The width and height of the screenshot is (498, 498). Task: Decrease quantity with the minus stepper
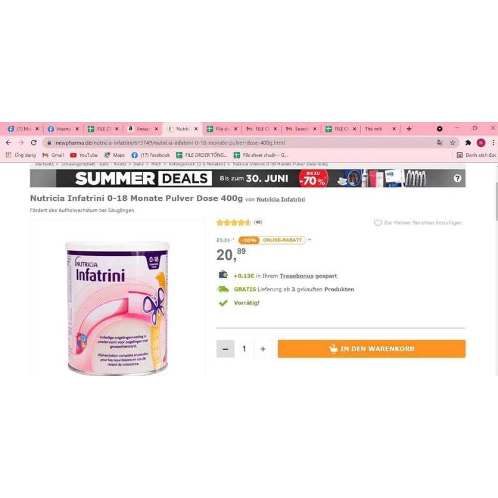pos(225,349)
